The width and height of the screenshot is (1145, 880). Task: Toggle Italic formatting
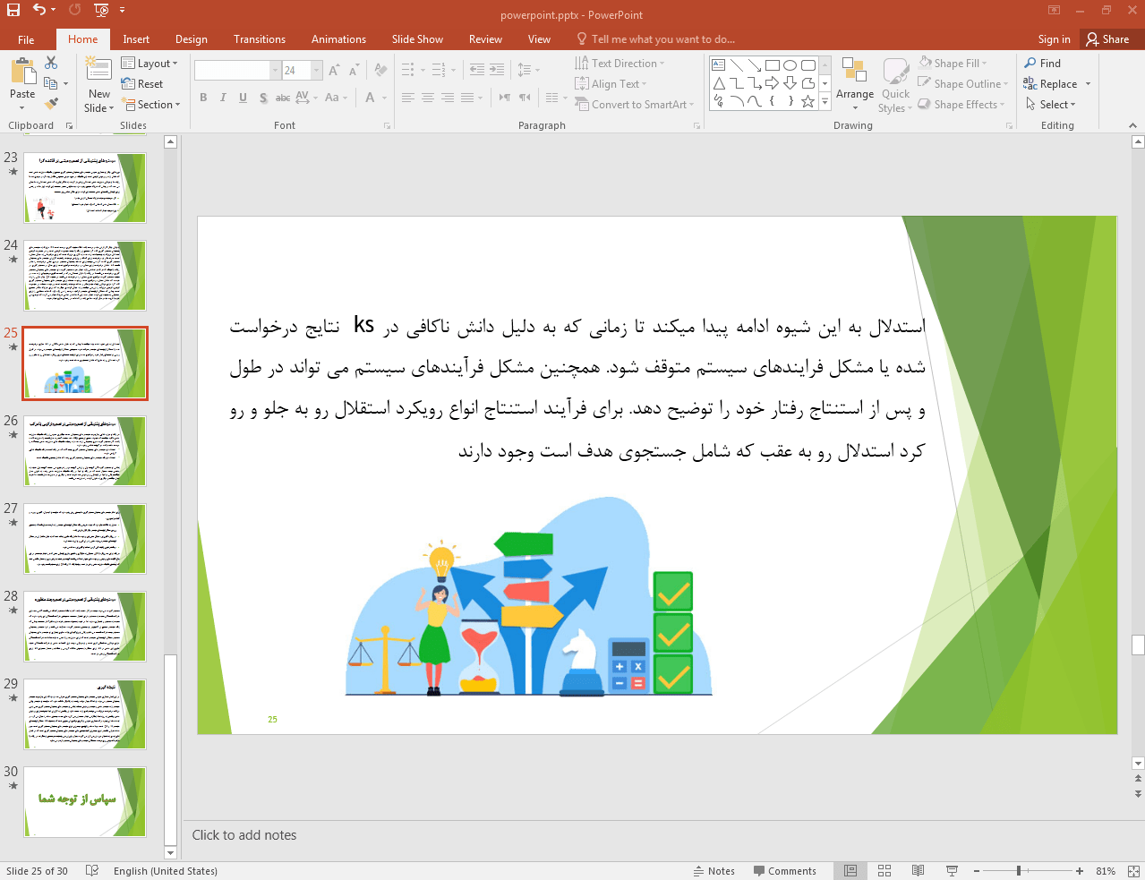223,98
